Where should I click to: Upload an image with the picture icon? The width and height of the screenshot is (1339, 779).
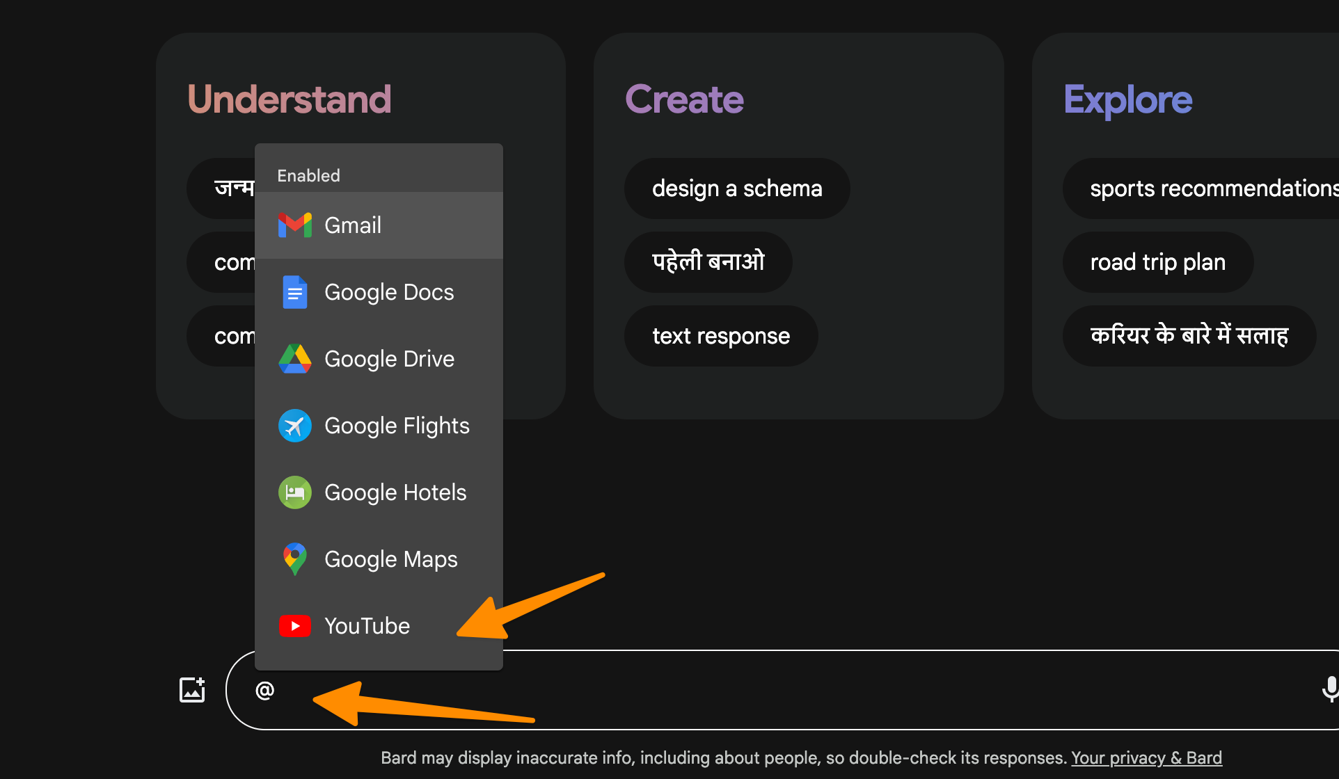pyautogui.click(x=192, y=690)
